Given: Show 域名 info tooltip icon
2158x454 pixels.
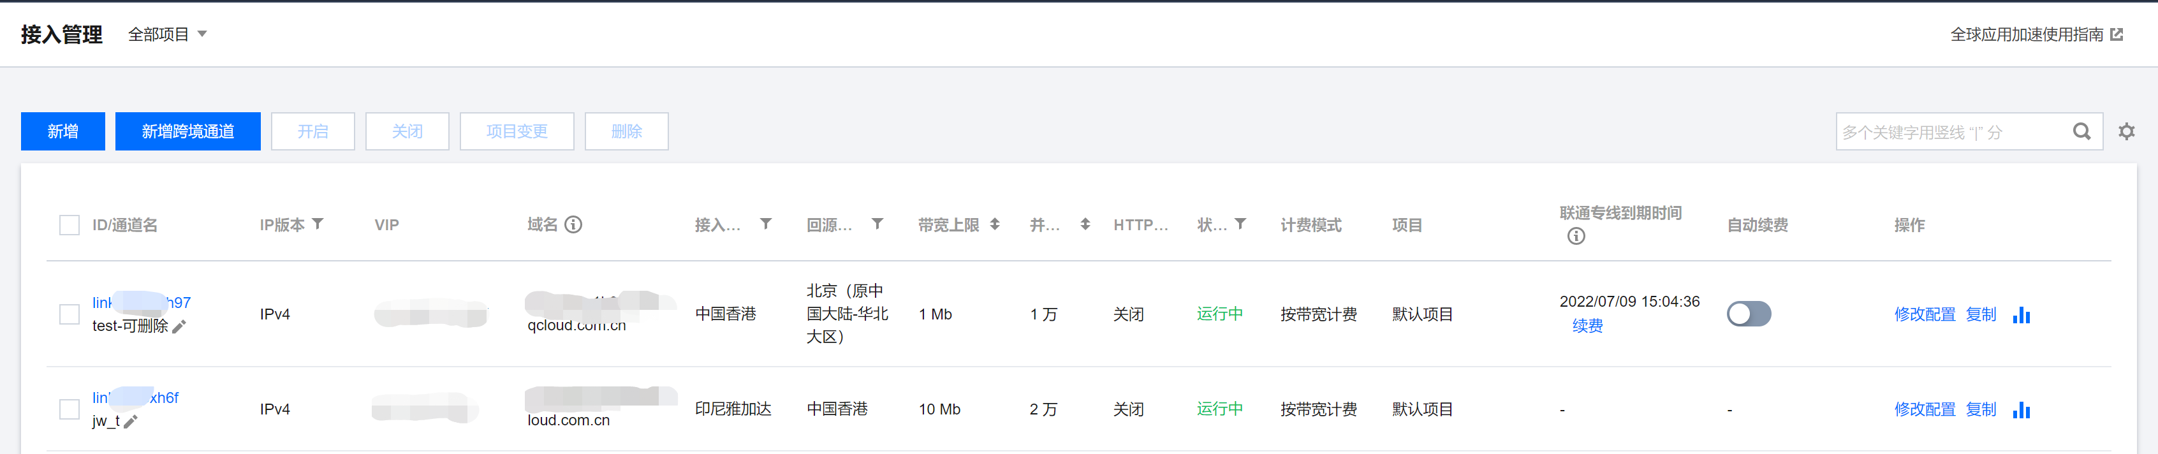Looking at the screenshot, I should point(573,224).
